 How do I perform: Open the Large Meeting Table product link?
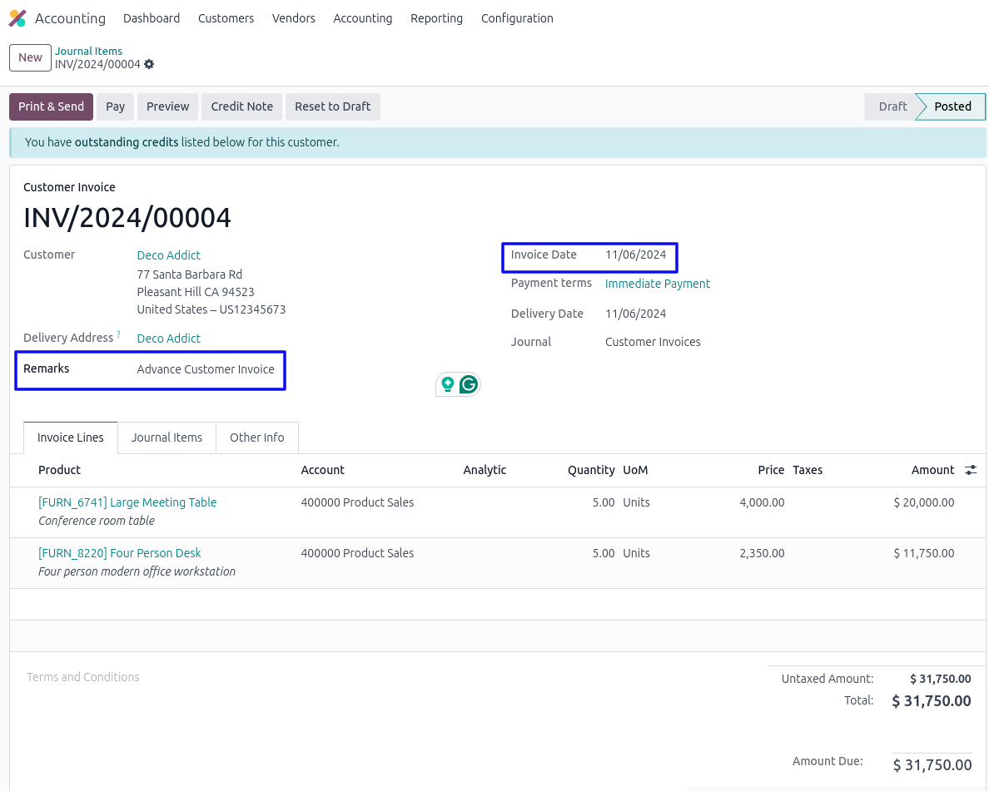[x=127, y=502]
